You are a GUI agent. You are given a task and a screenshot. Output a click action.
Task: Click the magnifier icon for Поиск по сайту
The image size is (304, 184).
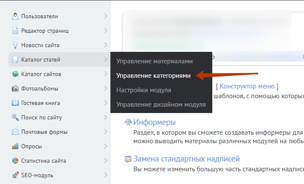coord(15,118)
